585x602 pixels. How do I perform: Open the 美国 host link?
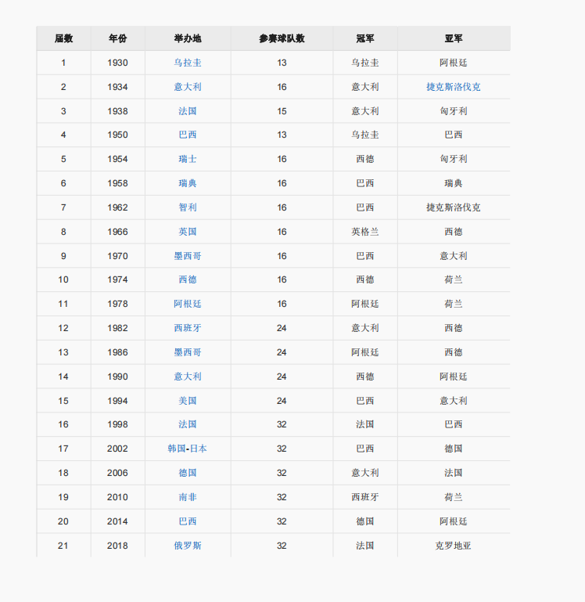tap(188, 401)
